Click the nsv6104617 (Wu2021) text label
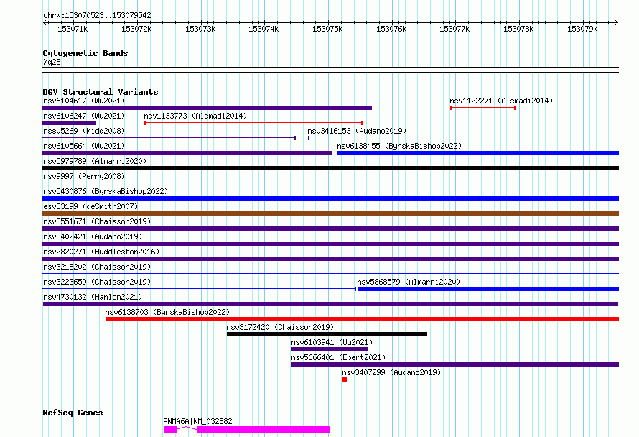Viewport: 639px width, 437px height. coord(84,101)
